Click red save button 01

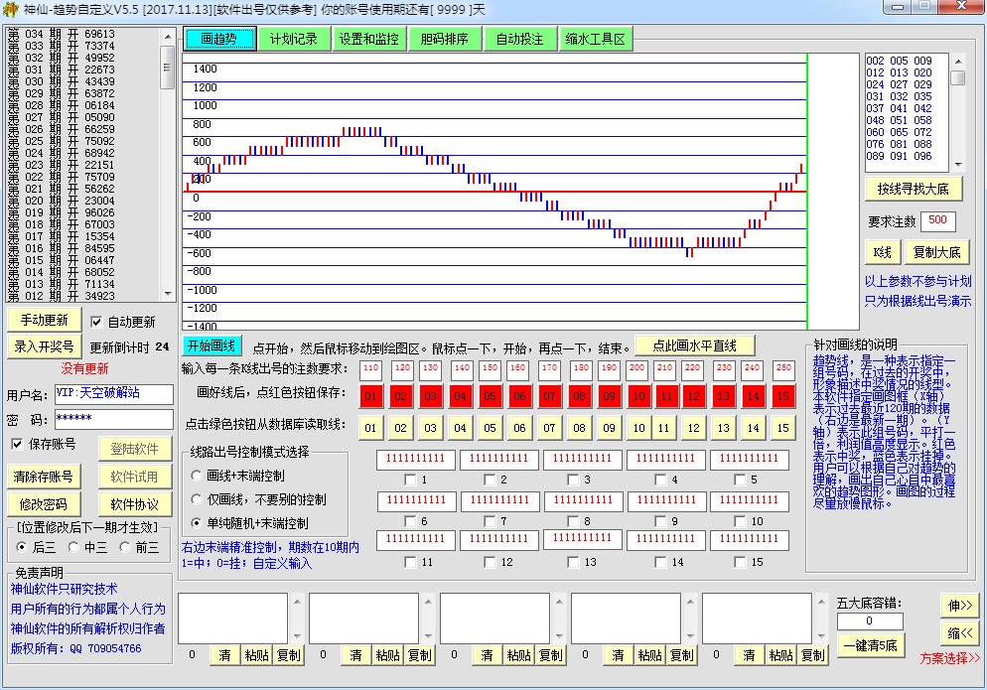[370, 396]
